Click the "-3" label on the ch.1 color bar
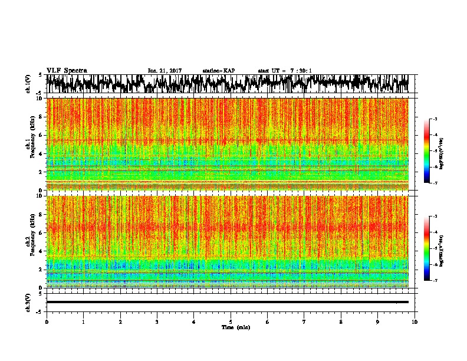Screen dimensions: 467x361 coord(435,119)
